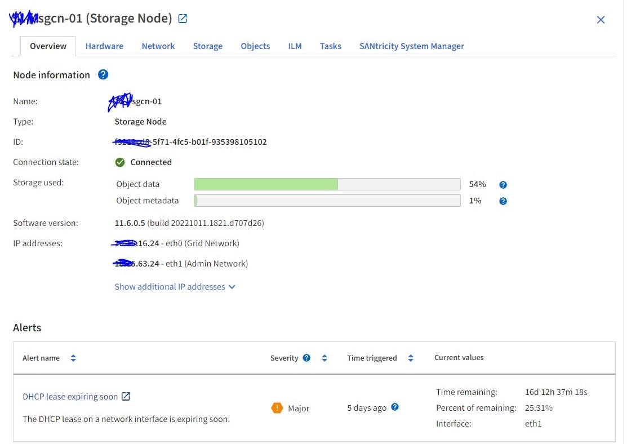
Task: Open the Node information help tooltip
Action: point(103,74)
